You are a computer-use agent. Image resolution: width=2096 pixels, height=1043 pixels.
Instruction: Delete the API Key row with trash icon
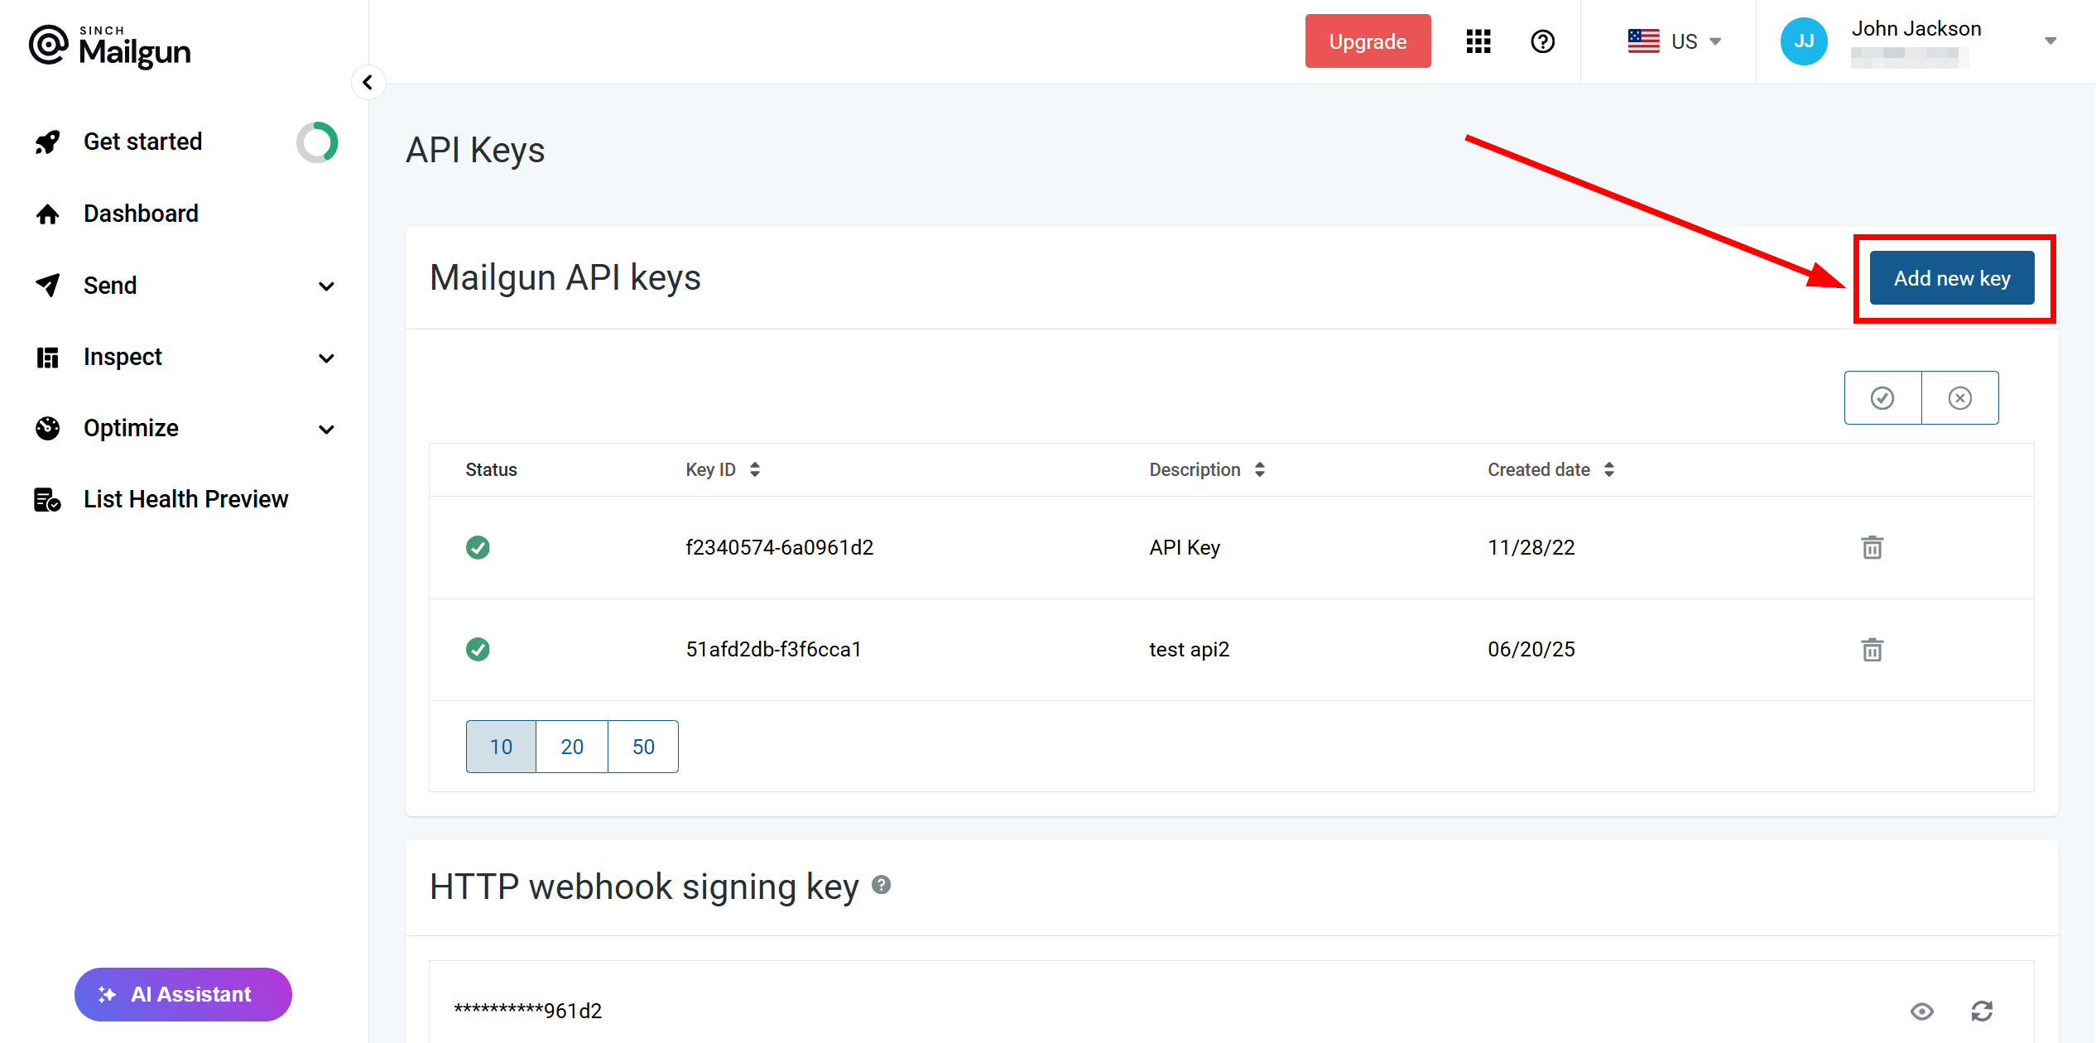click(1872, 547)
